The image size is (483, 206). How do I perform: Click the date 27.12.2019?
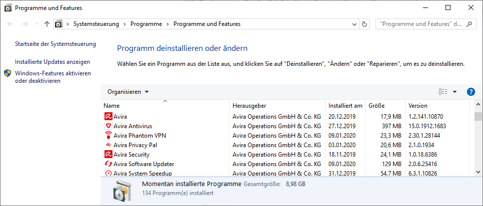[x=342, y=126]
